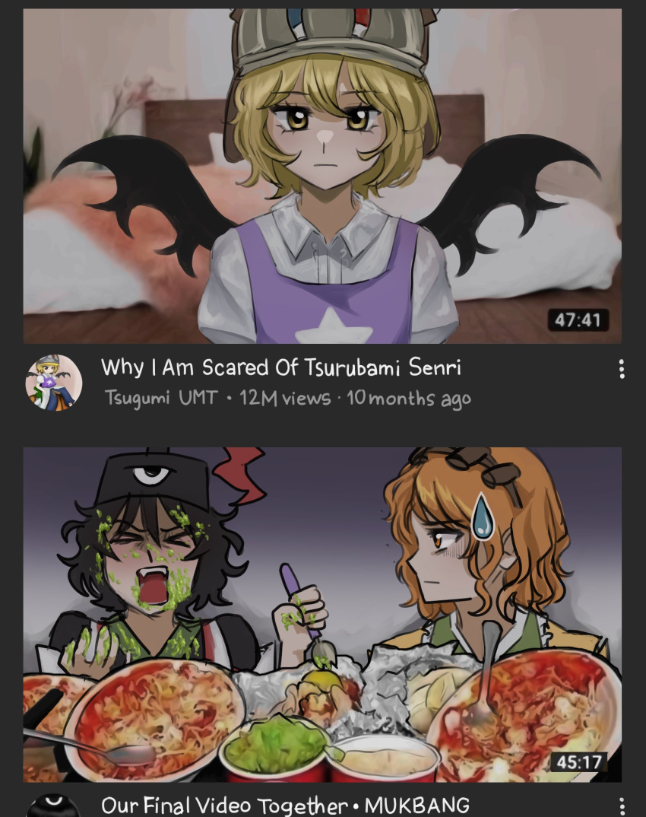Viewport: 646px width, 817px height.
Task: Click the eye emblem on the black hat
Action: point(151,475)
